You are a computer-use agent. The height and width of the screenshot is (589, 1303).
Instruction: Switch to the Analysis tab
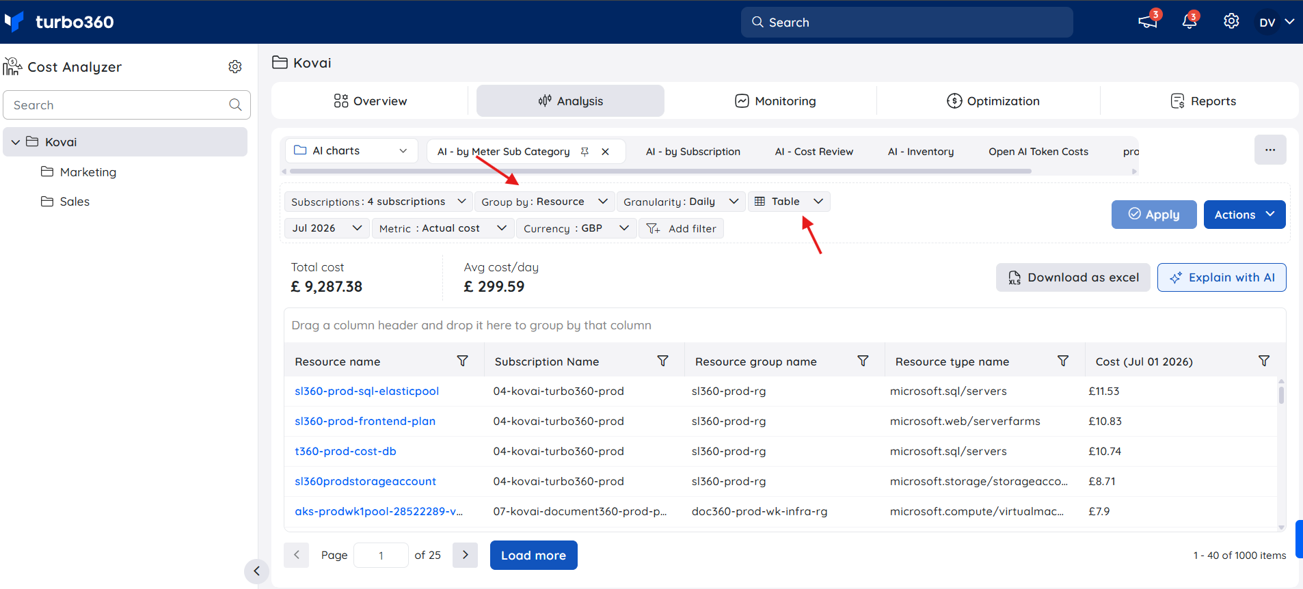pyautogui.click(x=570, y=101)
